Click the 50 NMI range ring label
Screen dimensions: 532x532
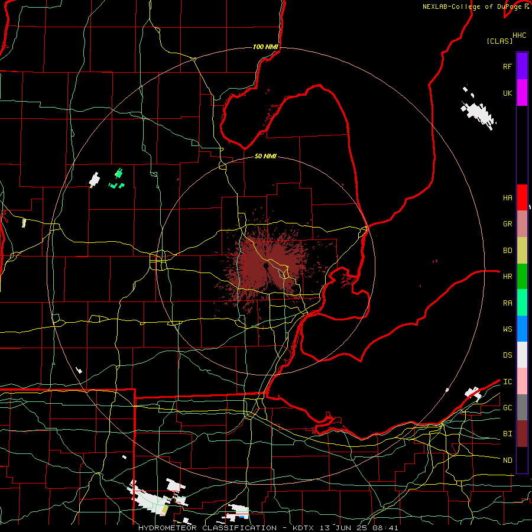coord(265,157)
